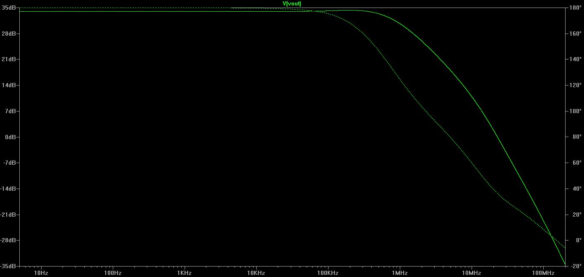Click the 7dB magnitude axis label

tap(10, 111)
